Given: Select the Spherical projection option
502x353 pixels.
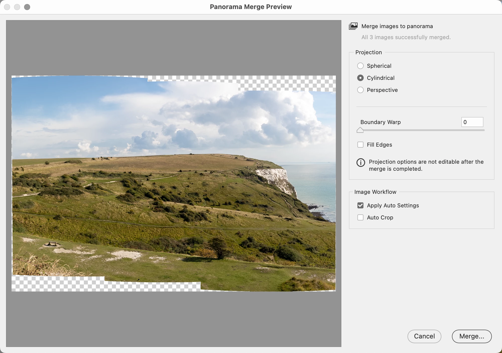Looking at the screenshot, I should 360,66.
